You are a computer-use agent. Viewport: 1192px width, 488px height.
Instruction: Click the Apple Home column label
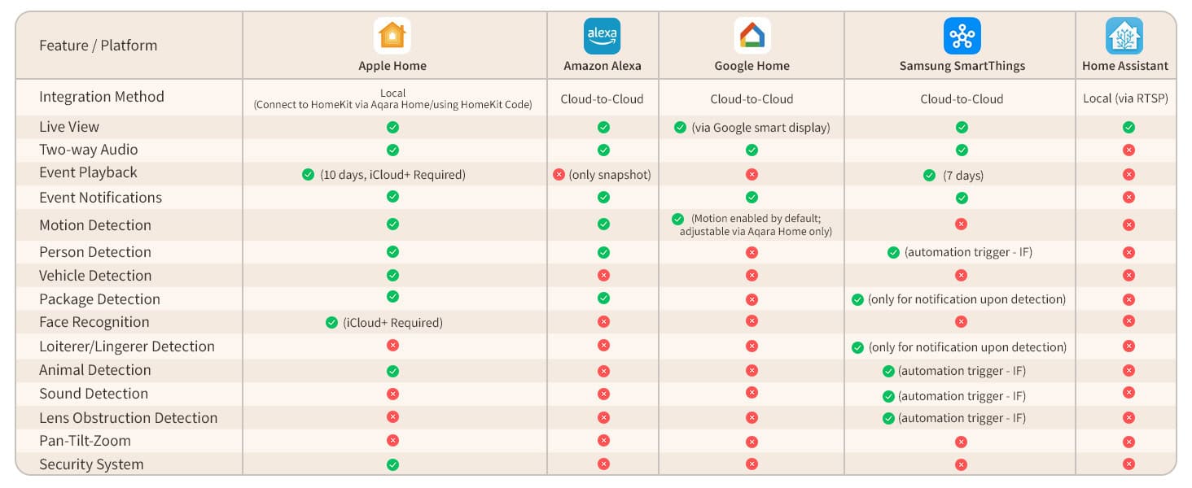(x=392, y=66)
